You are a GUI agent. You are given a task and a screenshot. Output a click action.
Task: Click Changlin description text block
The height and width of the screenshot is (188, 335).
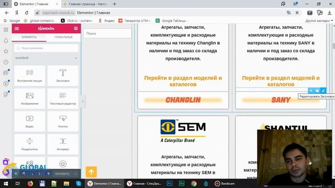(x=183, y=43)
